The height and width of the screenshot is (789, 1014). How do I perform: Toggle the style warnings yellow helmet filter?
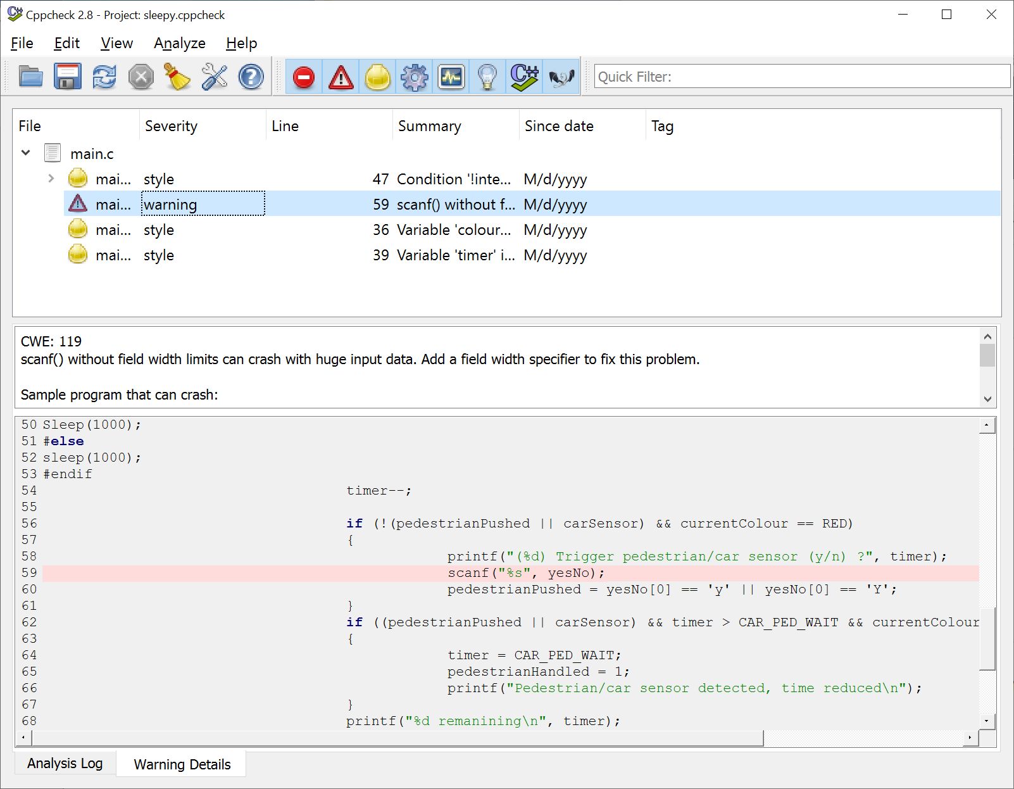[x=378, y=77]
